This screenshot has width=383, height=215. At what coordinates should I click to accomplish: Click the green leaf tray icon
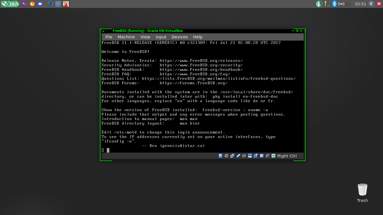(319, 4)
